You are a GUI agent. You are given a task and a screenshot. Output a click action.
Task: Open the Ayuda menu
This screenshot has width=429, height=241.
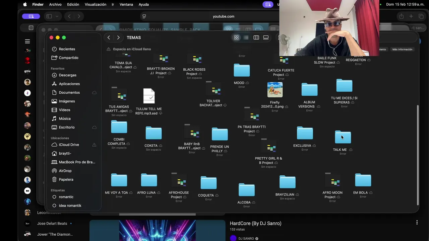pos(144,4)
